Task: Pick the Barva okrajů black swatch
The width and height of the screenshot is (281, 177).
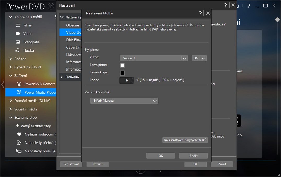Action: pyautogui.click(x=122, y=73)
